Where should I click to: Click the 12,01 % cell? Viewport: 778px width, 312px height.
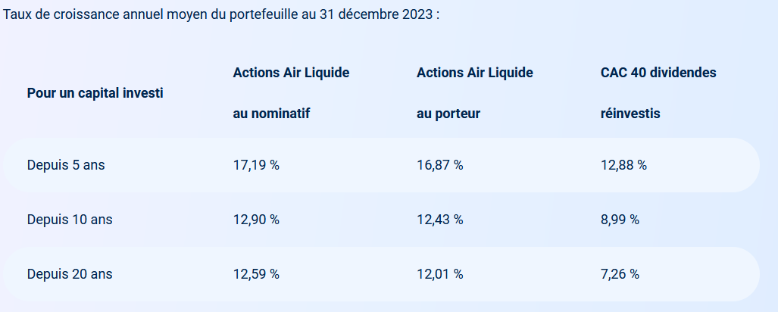click(x=440, y=274)
